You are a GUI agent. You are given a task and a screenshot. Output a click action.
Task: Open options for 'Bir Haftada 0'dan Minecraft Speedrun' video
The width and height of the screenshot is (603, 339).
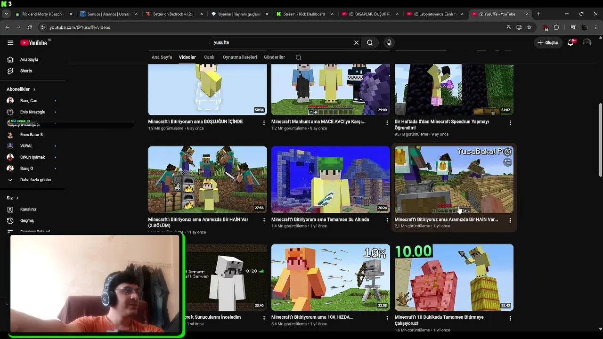[510, 123]
